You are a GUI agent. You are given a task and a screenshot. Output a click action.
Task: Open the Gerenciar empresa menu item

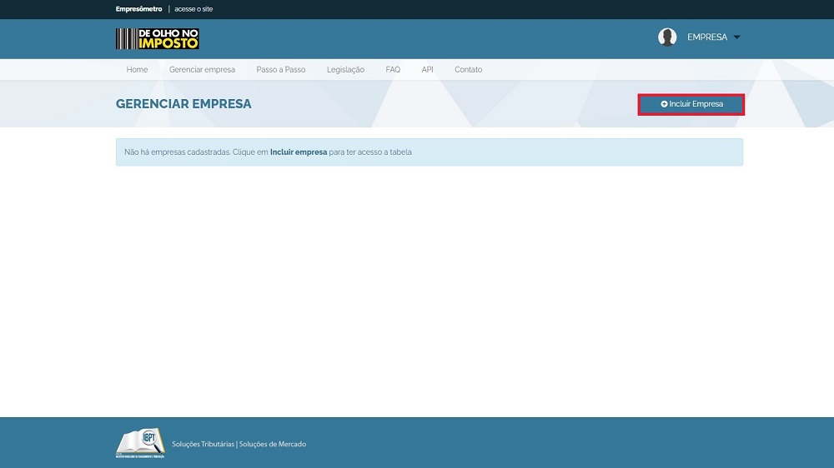(x=202, y=70)
